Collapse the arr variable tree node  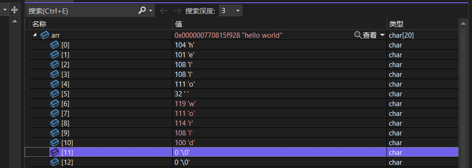click(35, 35)
